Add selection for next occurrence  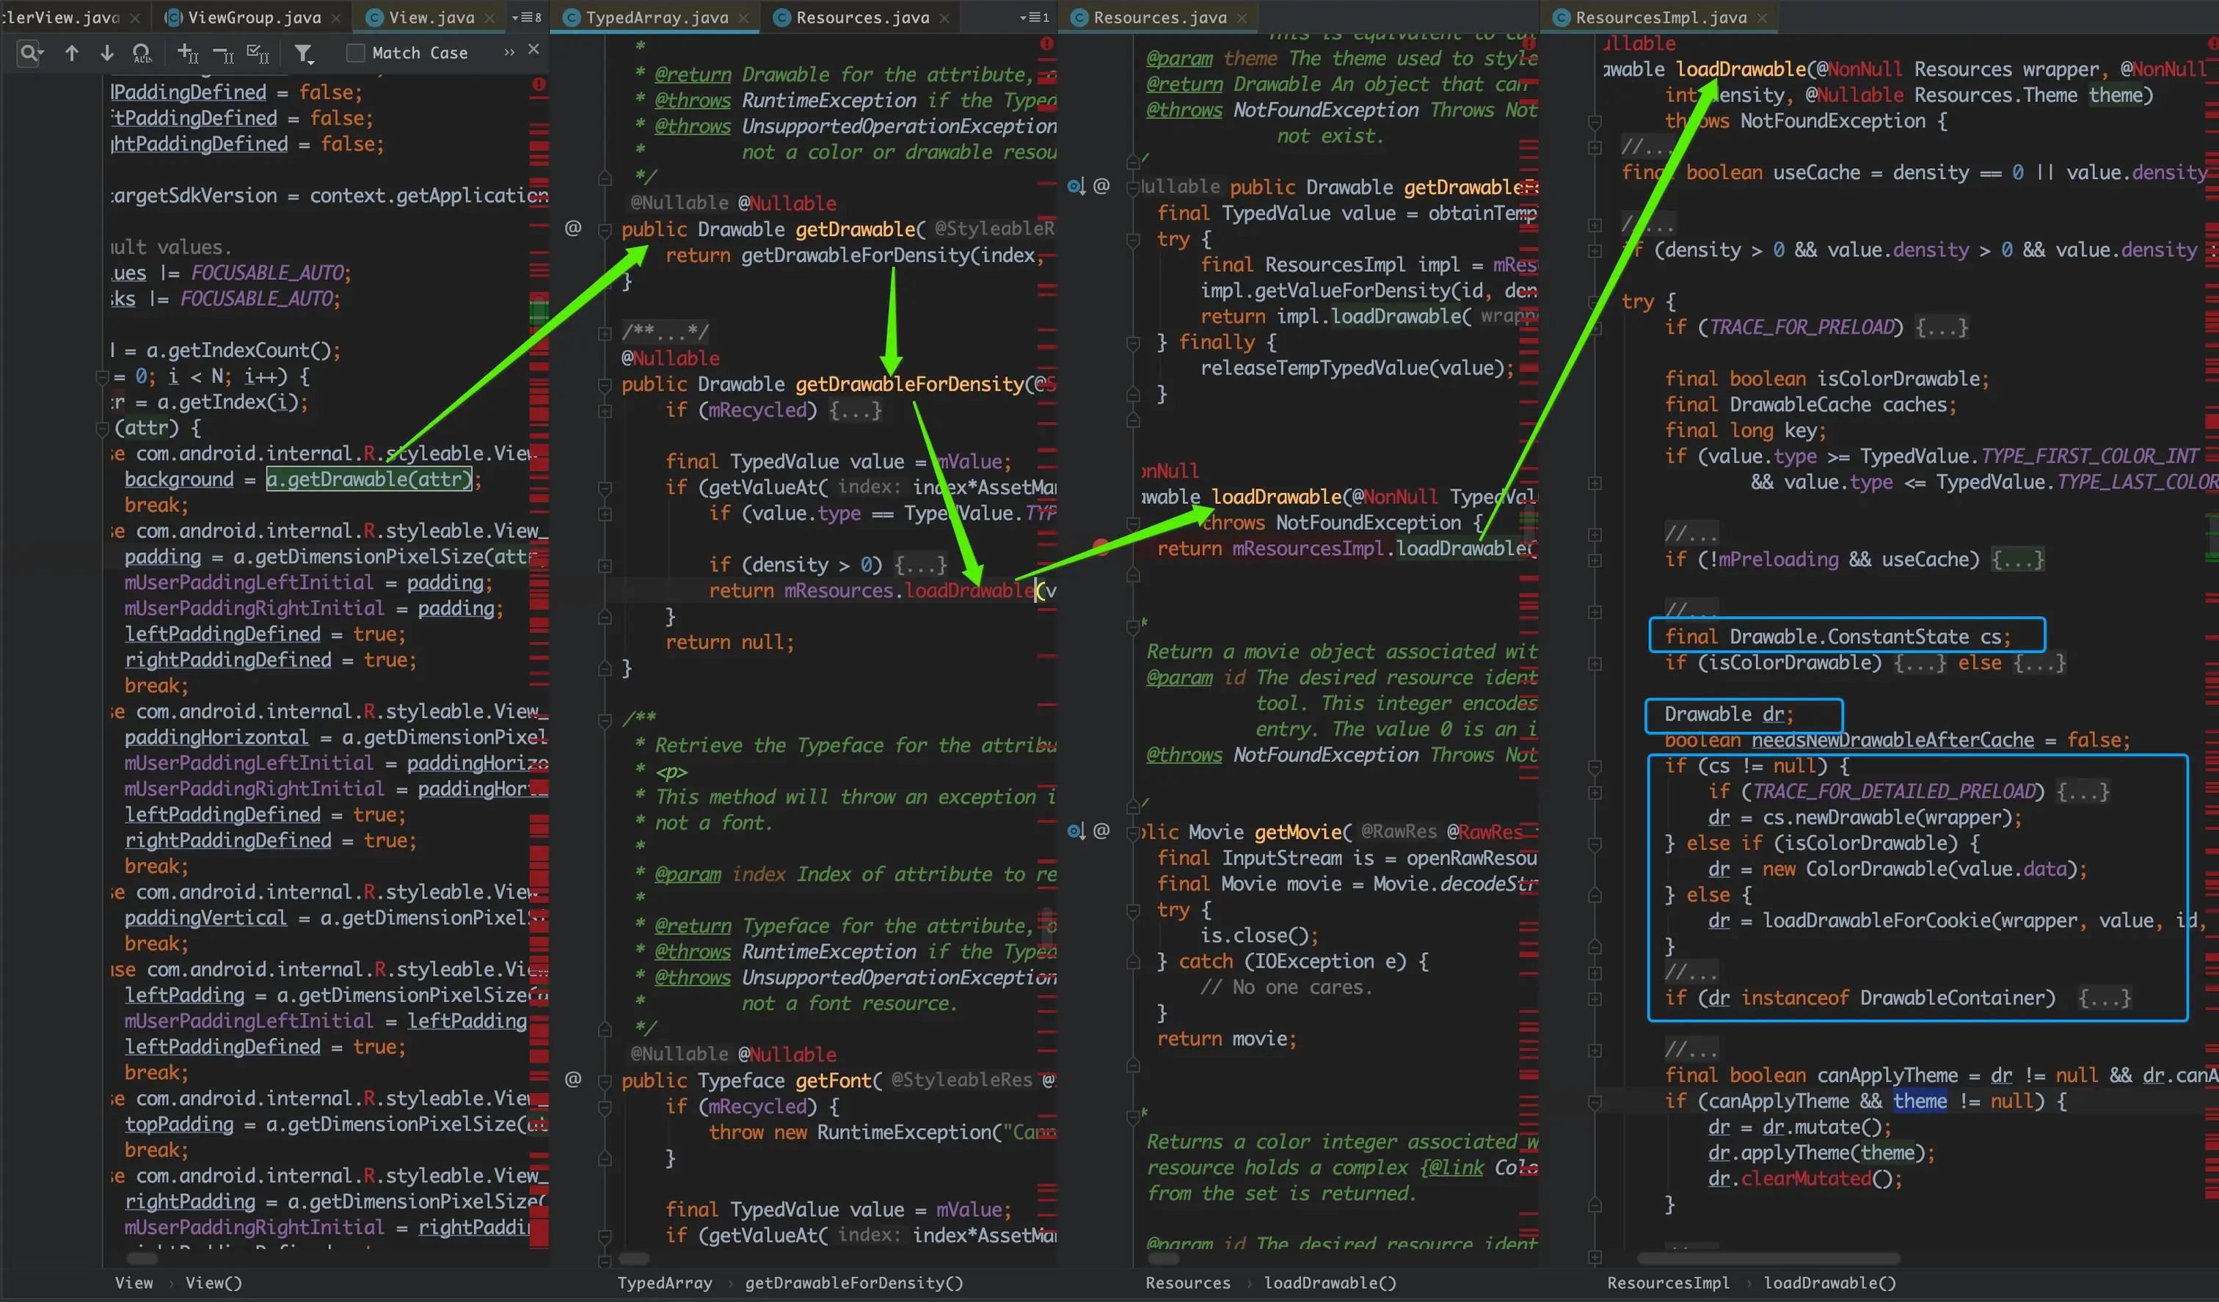point(188,54)
